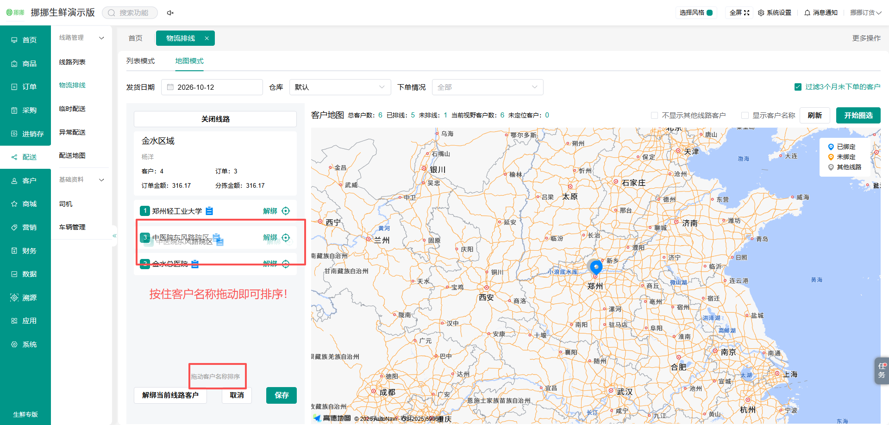Open the 仓库 dropdown
The width and height of the screenshot is (889, 425).
tap(340, 87)
